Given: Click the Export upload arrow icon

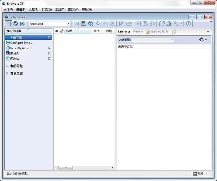Looking at the screenshot, I should (105, 24).
